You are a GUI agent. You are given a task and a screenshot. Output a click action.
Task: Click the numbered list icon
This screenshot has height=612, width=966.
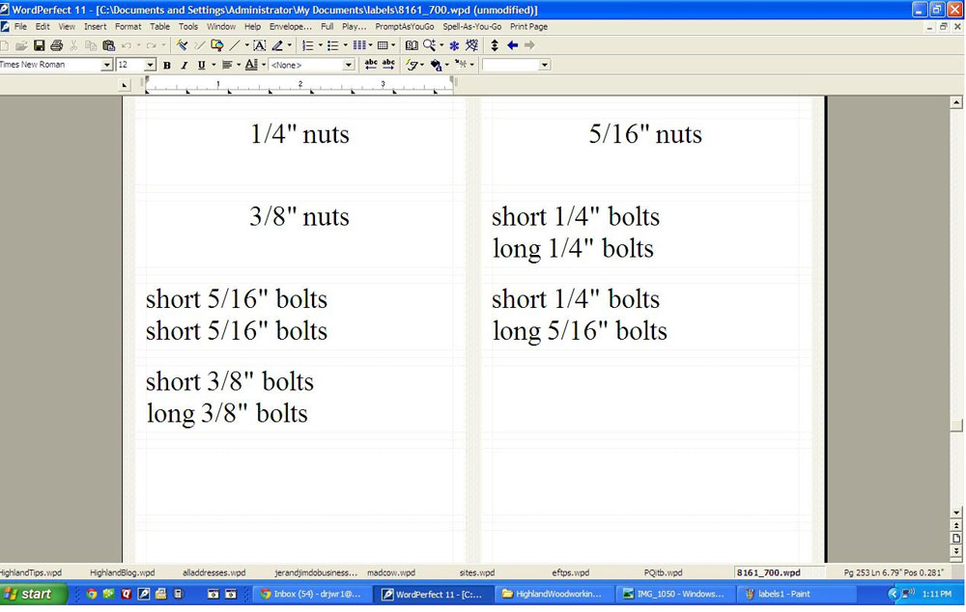tap(307, 45)
